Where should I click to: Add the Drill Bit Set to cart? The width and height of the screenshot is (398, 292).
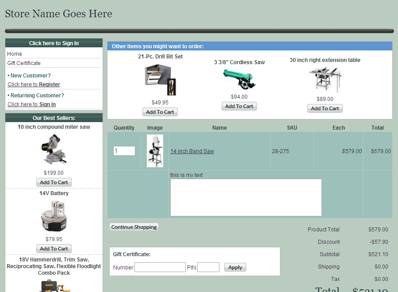click(x=160, y=112)
